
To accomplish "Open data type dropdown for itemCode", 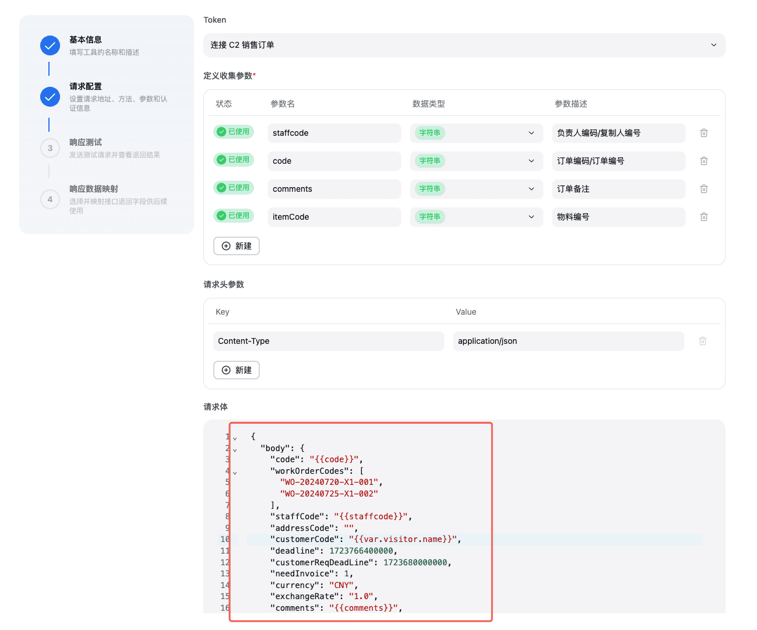I will click(477, 217).
